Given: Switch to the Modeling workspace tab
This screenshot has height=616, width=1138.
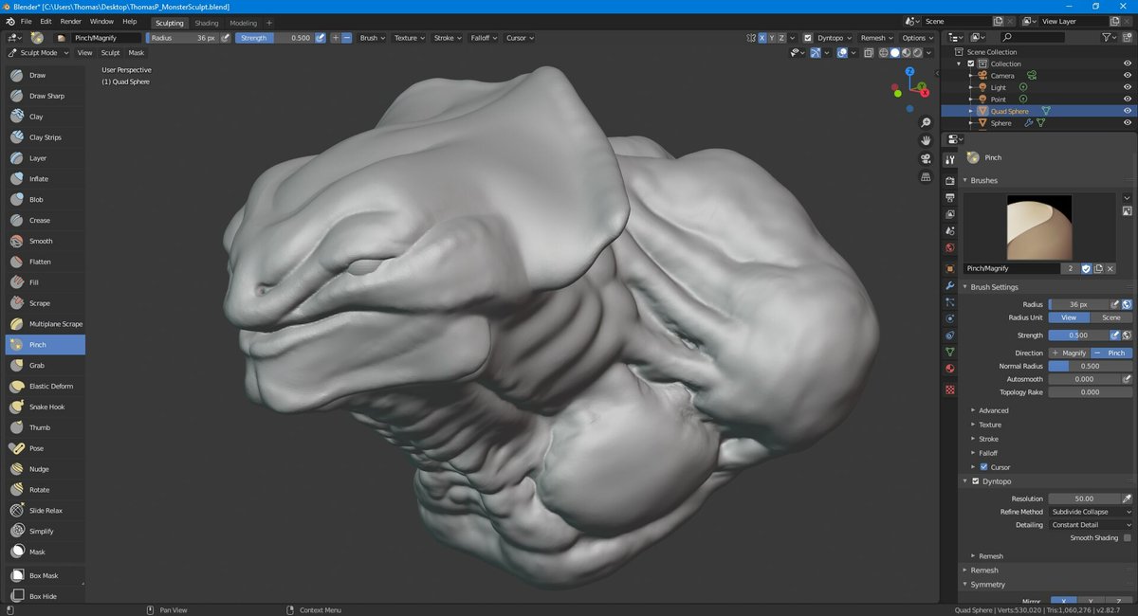Looking at the screenshot, I should [243, 23].
